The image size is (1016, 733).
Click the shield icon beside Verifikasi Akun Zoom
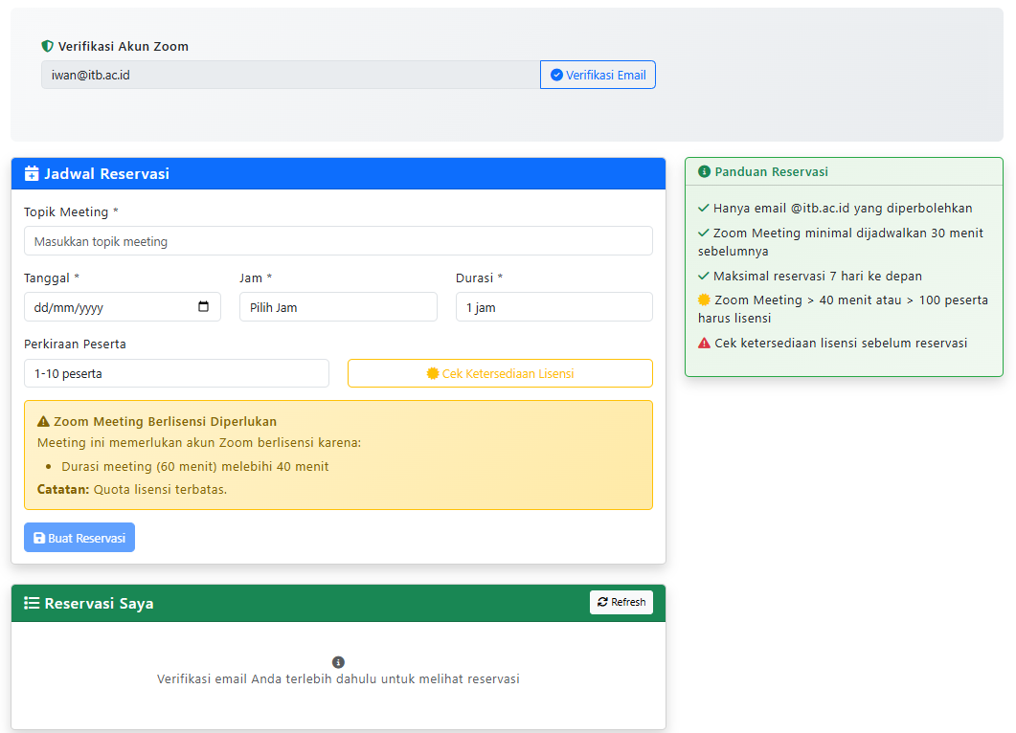point(47,46)
